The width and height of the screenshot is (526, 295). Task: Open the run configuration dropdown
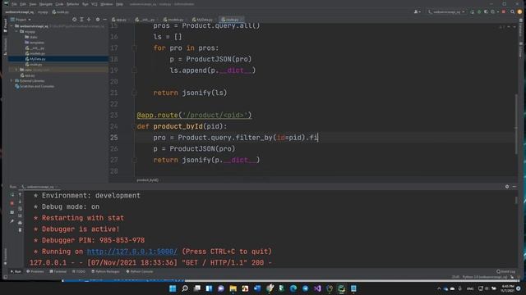tap(446, 11)
